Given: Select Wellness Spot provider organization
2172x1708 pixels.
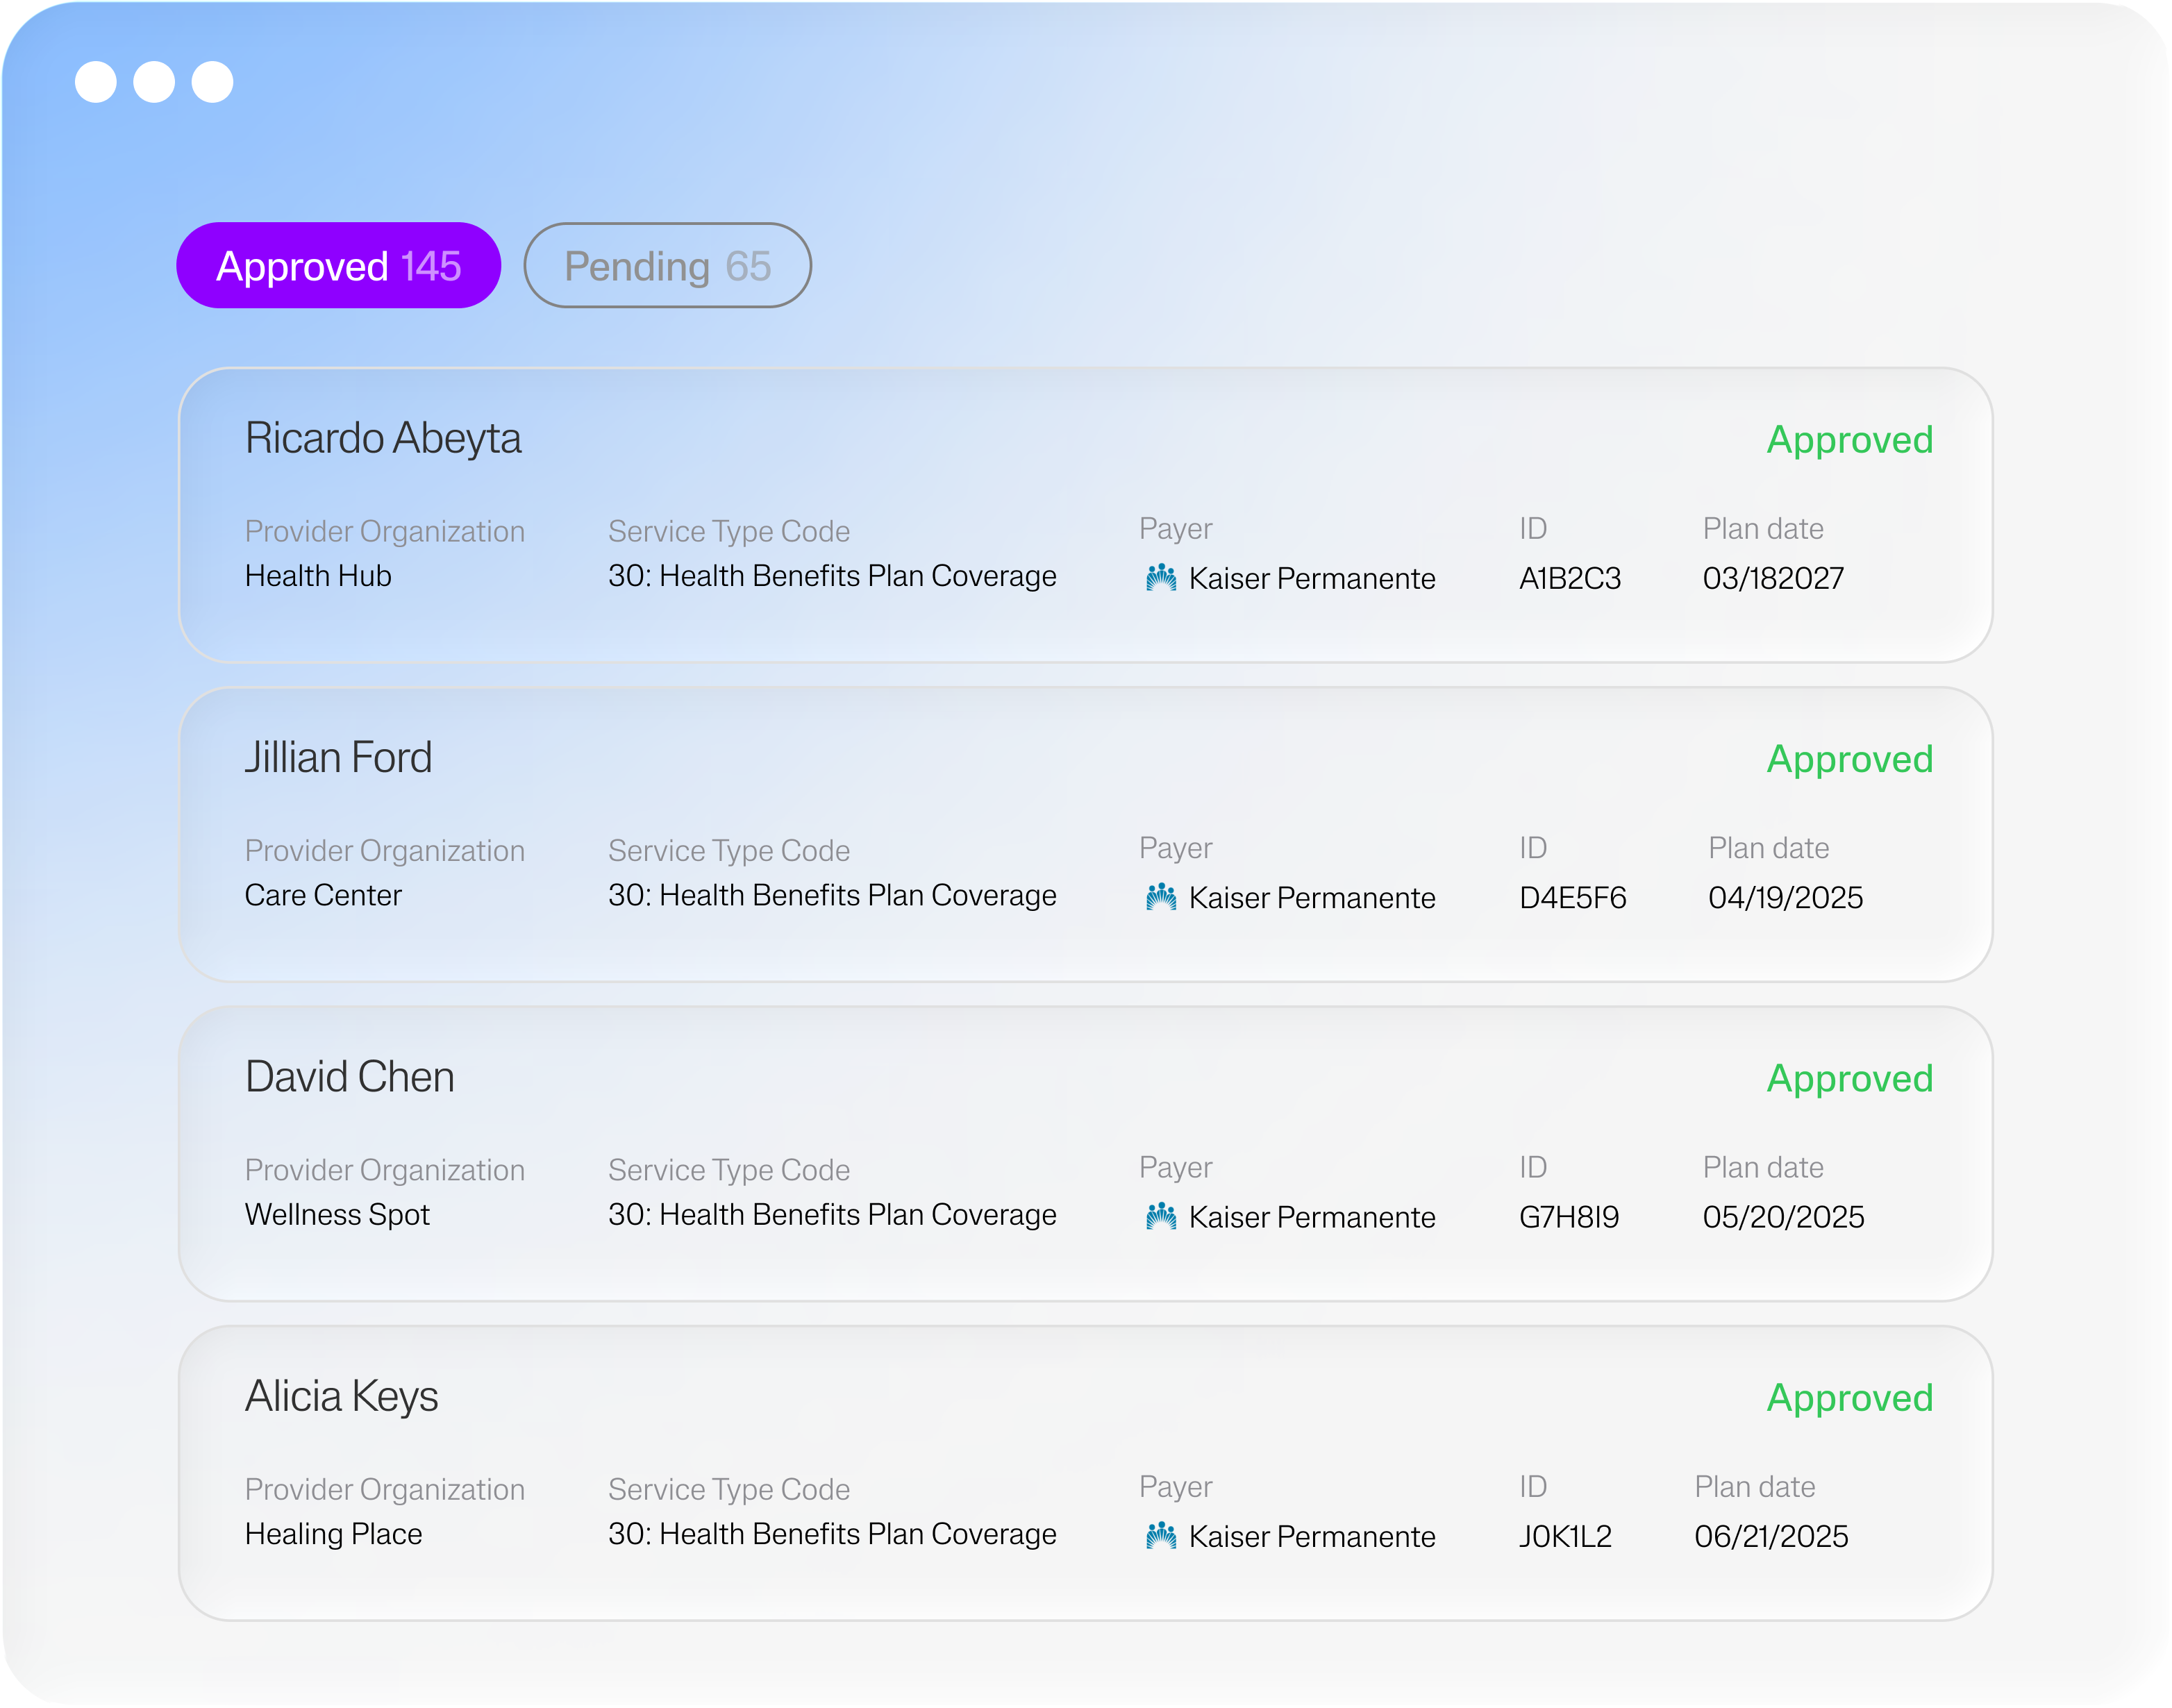Looking at the screenshot, I should (337, 1215).
